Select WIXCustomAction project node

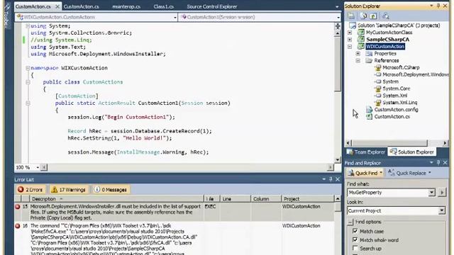tap(384, 47)
